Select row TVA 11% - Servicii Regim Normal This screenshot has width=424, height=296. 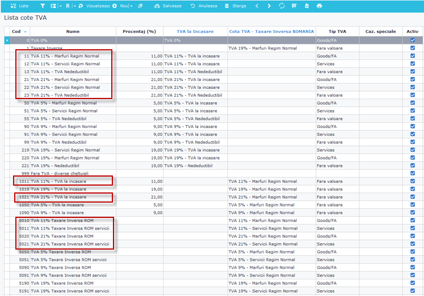213,64
